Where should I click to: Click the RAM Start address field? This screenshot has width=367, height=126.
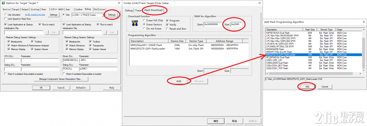point(213,24)
